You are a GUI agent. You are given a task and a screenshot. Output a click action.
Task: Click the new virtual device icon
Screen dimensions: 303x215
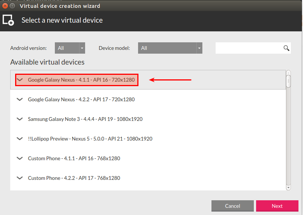pos(8,20)
